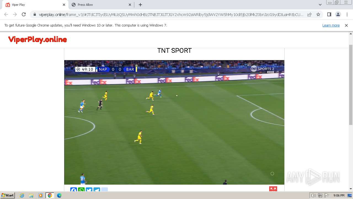
Task: Click the 9:06 PM system clock
Action: 339,195
